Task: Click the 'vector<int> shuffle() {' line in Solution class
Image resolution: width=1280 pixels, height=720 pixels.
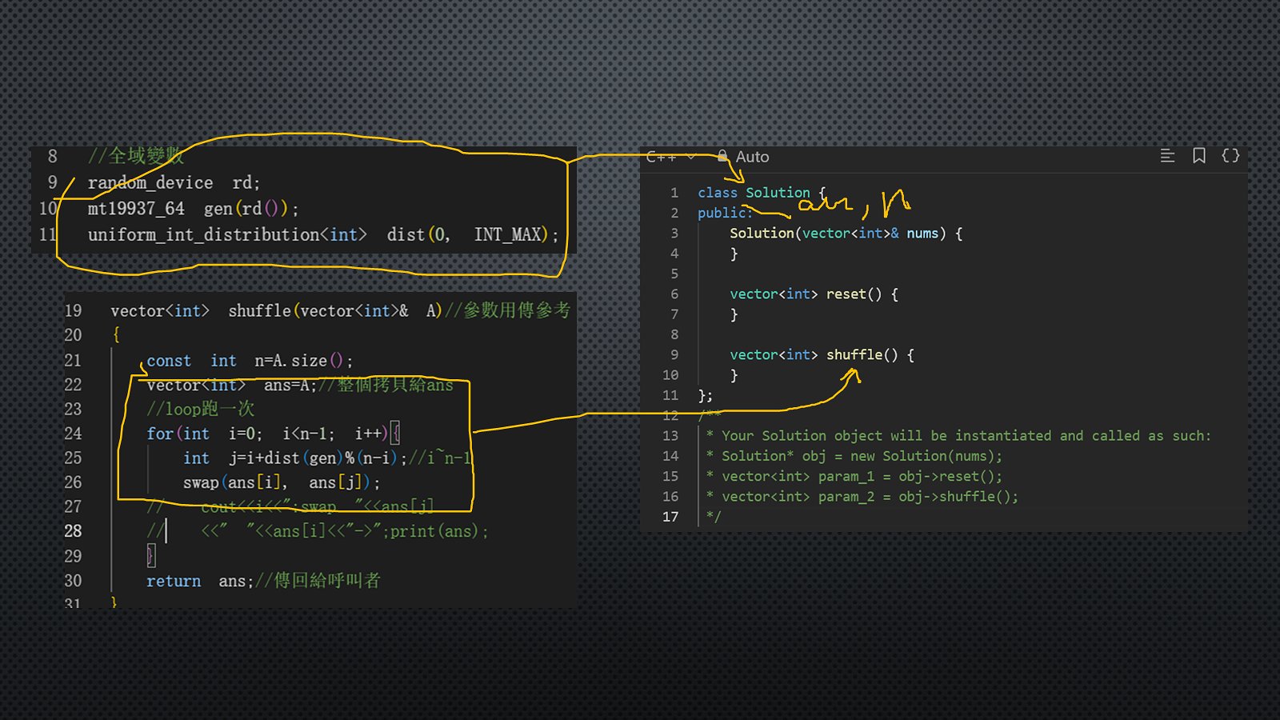Action: coord(822,355)
